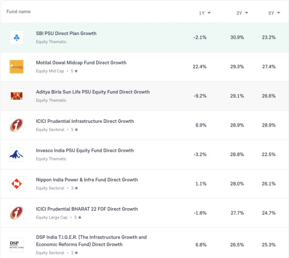Image resolution: width=289 pixels, height=258 pixels.
Task: Click the -3.2% 1Y return value
Action: pos(200,154)
